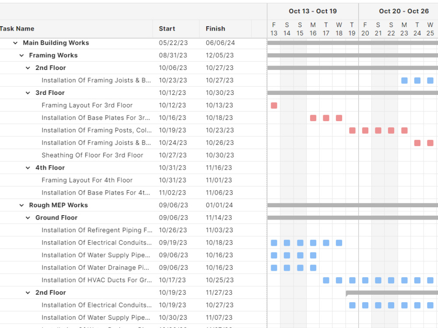Screen dimensions: 438x328
Task: Select Installation Of Base Plates For 3r... task
Action: tap(96, 118)
